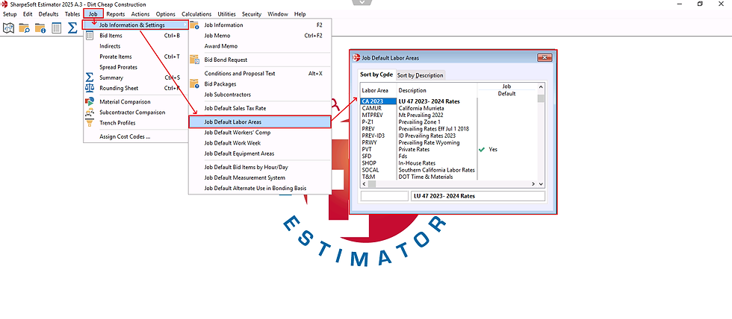Open Summary from the Job menu
Viewport: 732px width, 319px height.
click(135, 78)
